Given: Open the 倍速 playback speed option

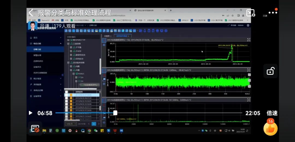Looking at the screenshot, I should click(272, 113).
